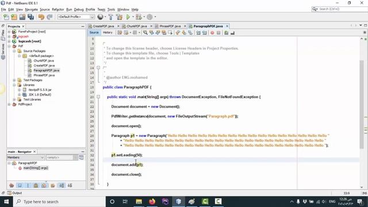
Task: Click the editor vertical scrollbar
Action: pos(362,105)
